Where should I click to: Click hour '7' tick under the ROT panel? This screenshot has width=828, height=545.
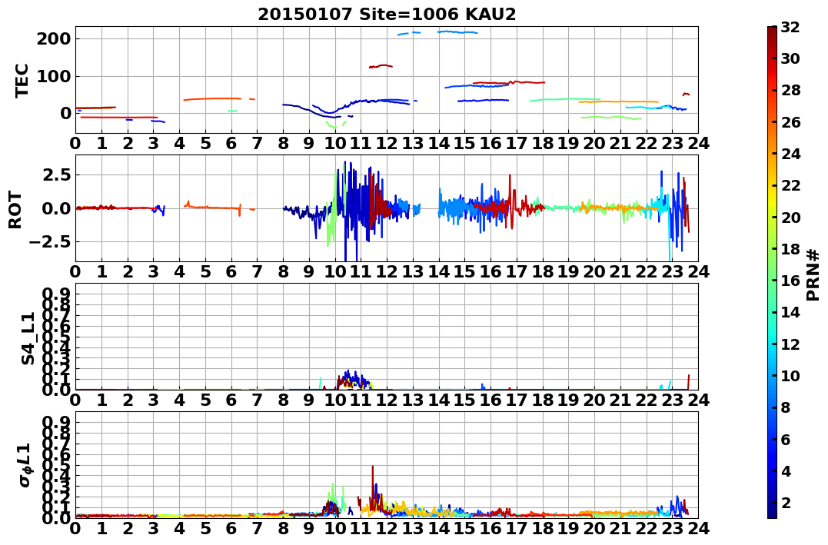tap(258, 271)
